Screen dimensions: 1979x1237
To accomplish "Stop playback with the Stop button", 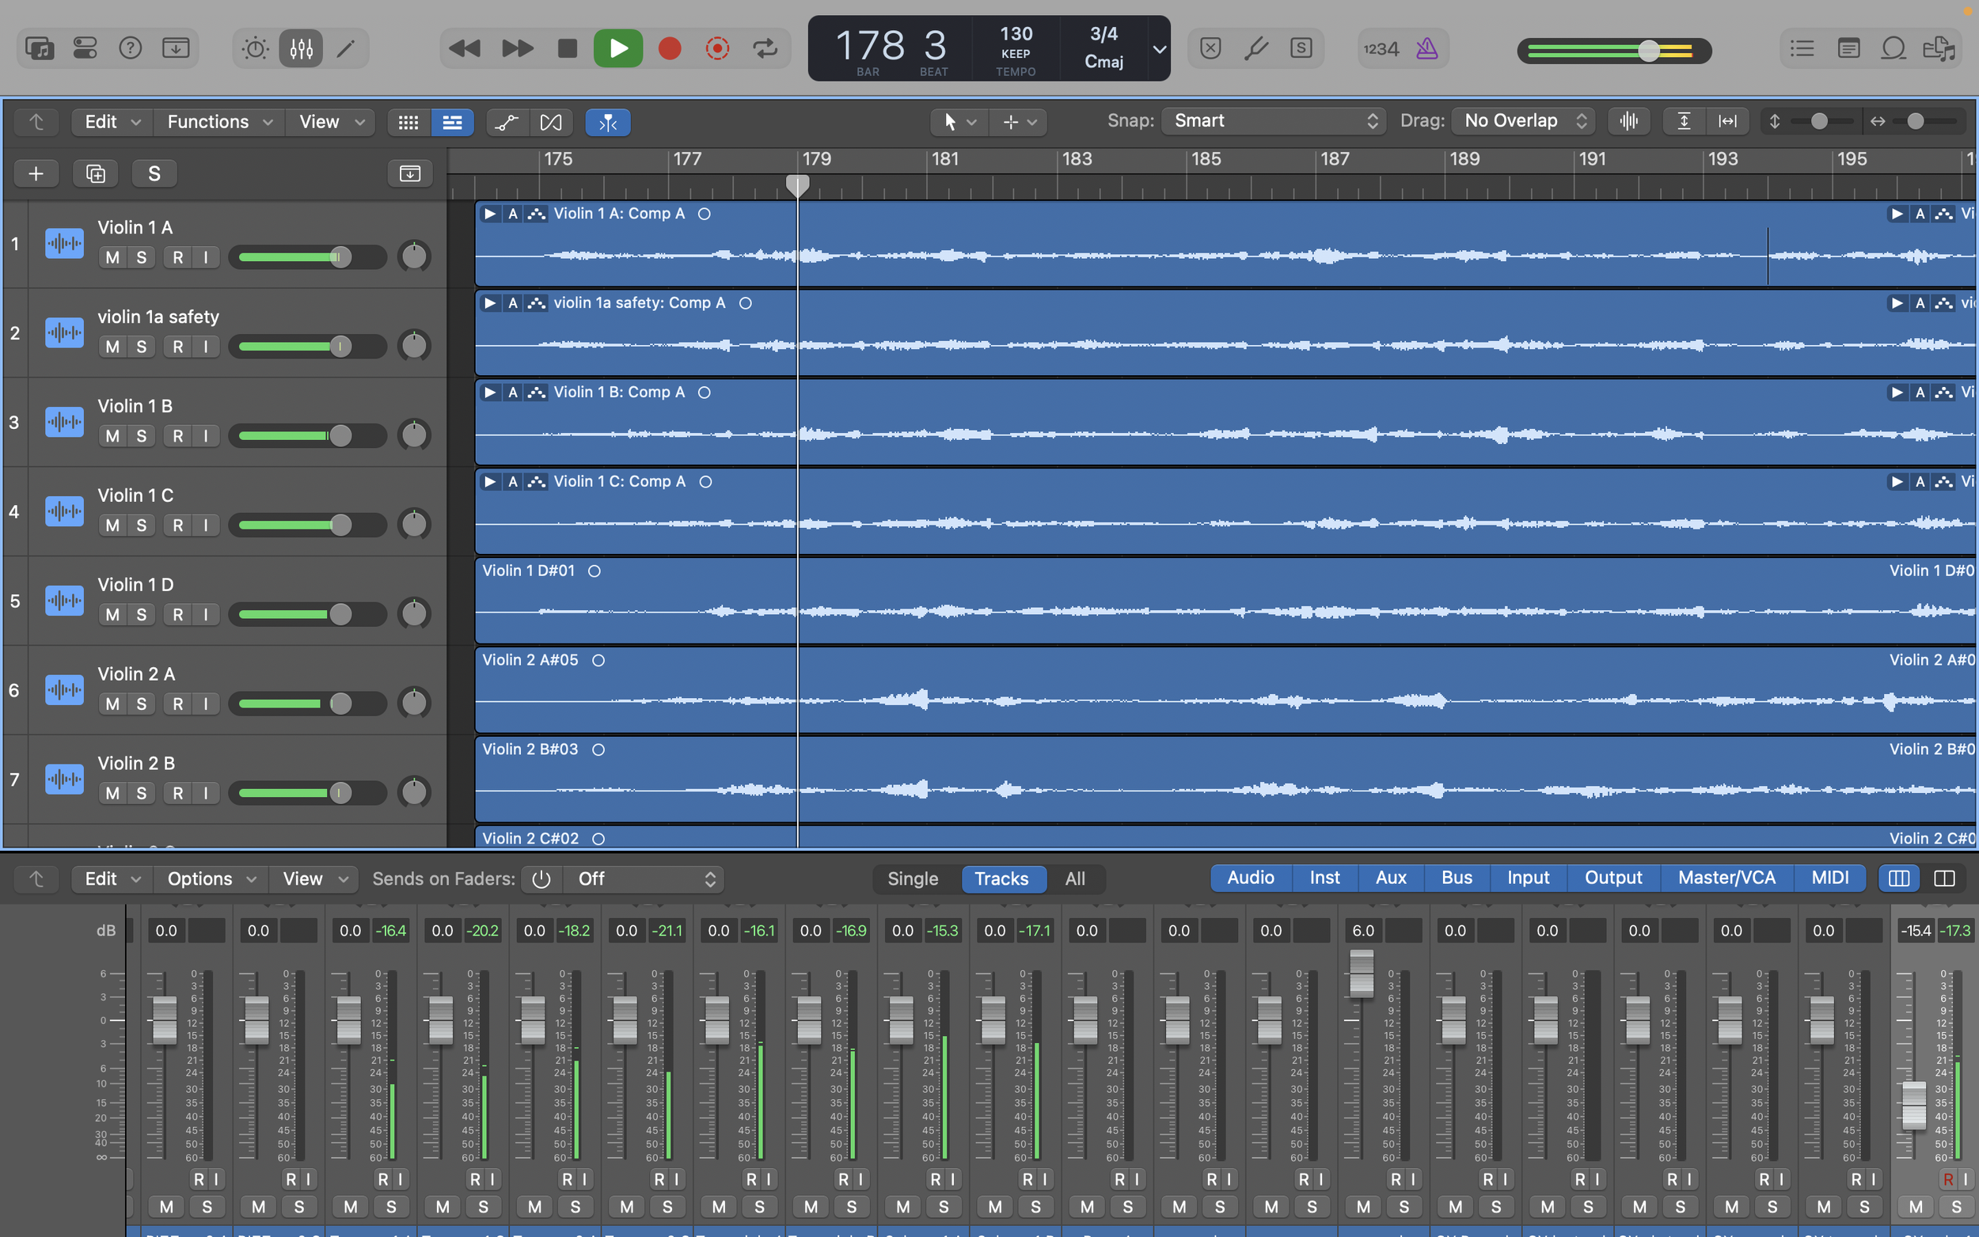I will (x=567, y=48).
